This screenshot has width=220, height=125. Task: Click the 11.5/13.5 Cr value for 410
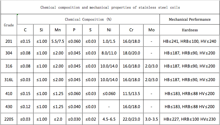tap(131, 93)
